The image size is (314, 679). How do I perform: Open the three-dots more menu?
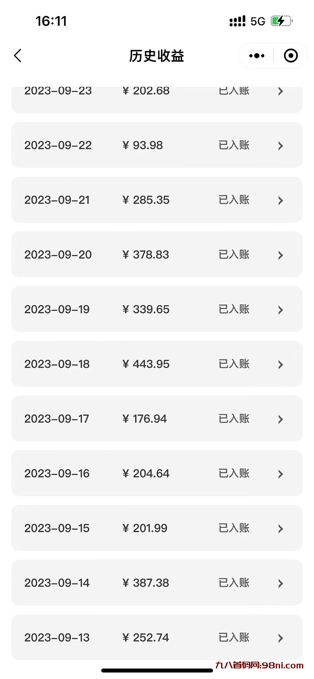(257, 56)
